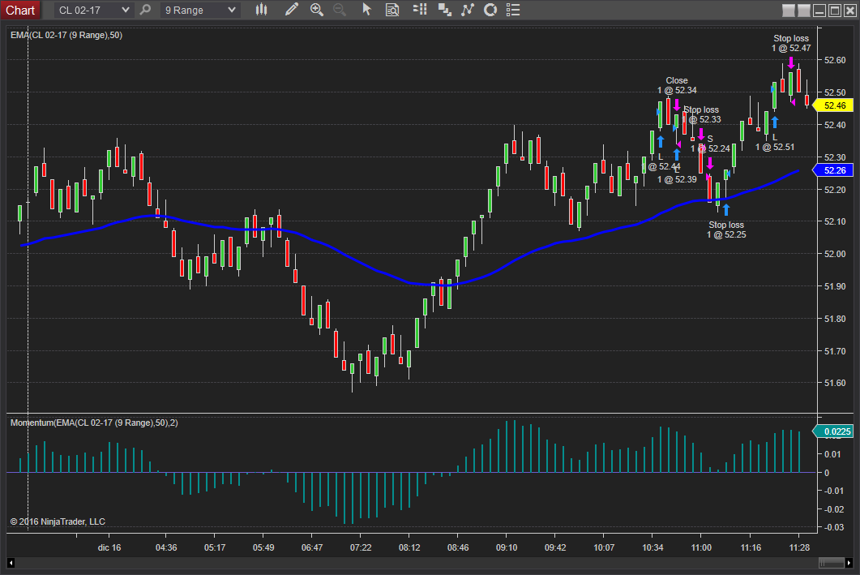
Task: Click the horizontal scrollbar thumb
Action: coord(832,563)
